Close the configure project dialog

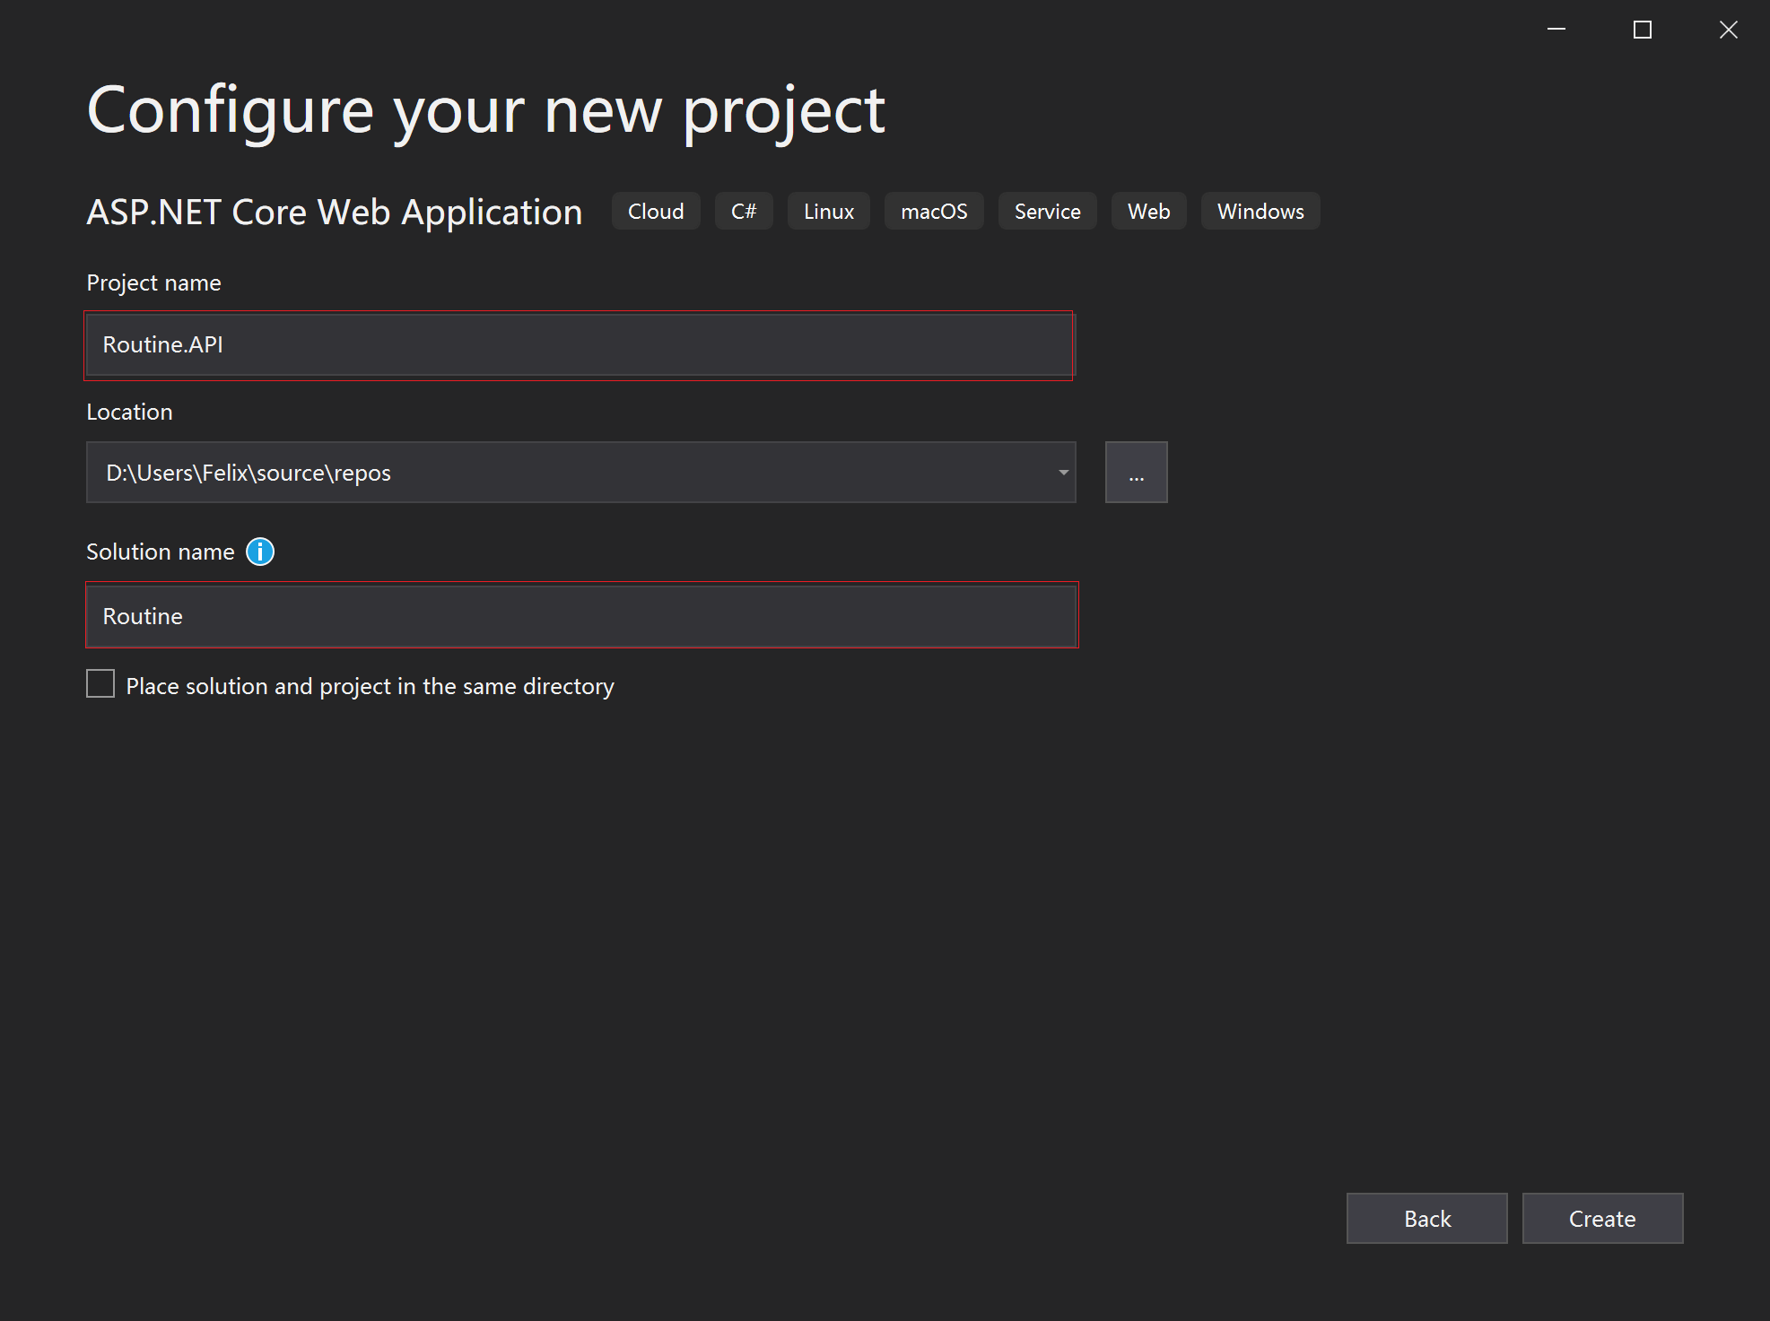(1729, 30)
